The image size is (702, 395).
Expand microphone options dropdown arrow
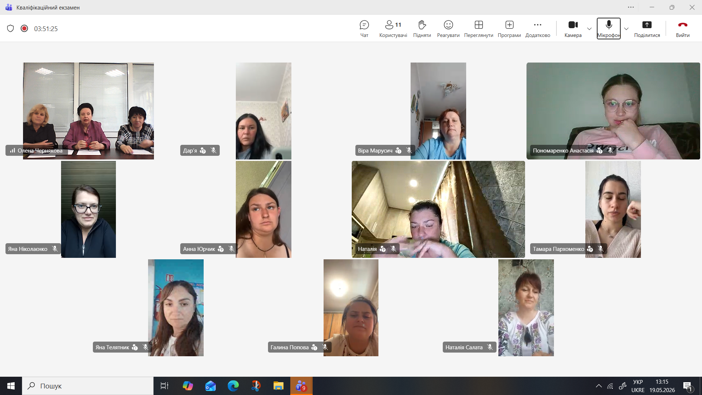pyautogui.click(x=626, y=29)
